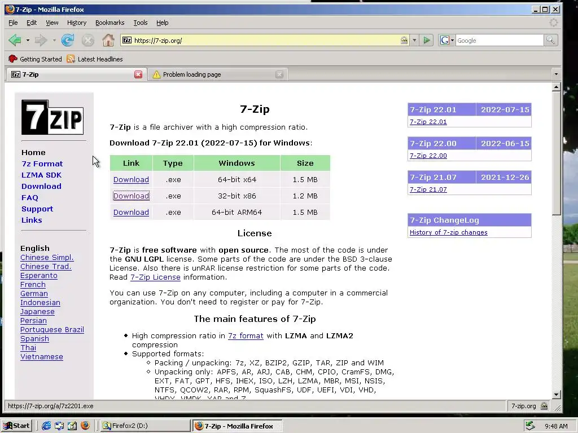Open the 7-Zip License link
The height and width of the screenshot is (433, 578).
pyautogui.click(x=155, y=277)
